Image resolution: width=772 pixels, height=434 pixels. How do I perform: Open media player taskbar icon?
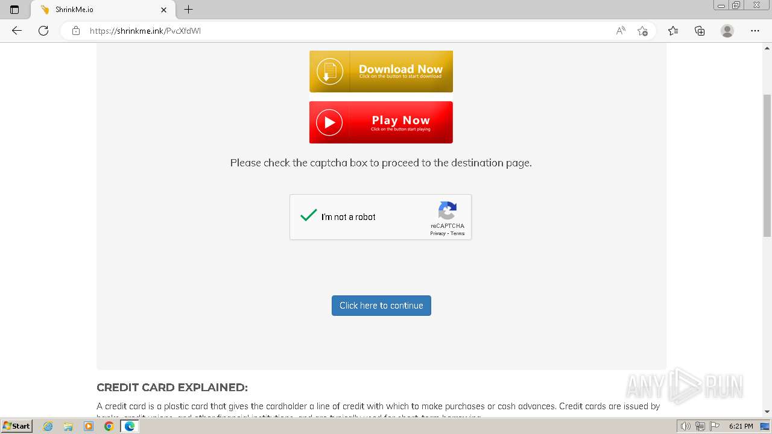click(89, 426)
